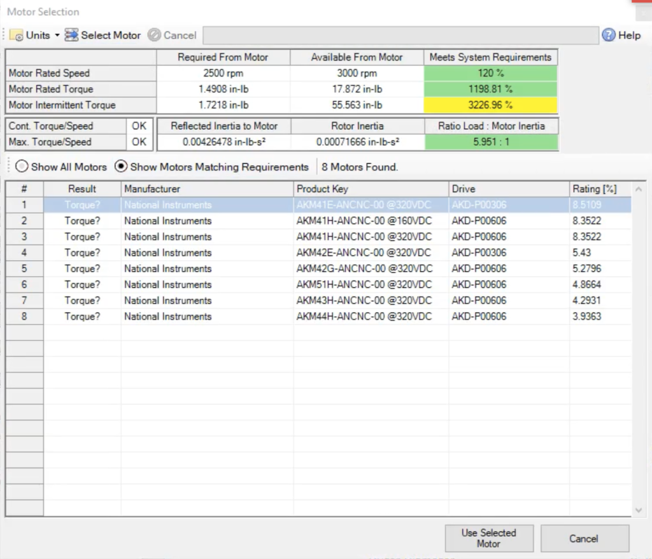Image resolution: width=652 pixels, height=559 pixels.
Task: Click the vertical scrollbar of motor list
Action: coord(639,350)
